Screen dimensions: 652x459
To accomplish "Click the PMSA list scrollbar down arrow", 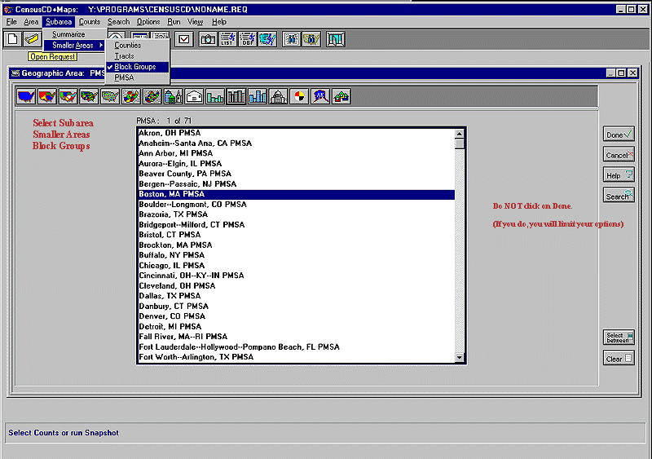I will pyautogui.click(x=460, y=357).
